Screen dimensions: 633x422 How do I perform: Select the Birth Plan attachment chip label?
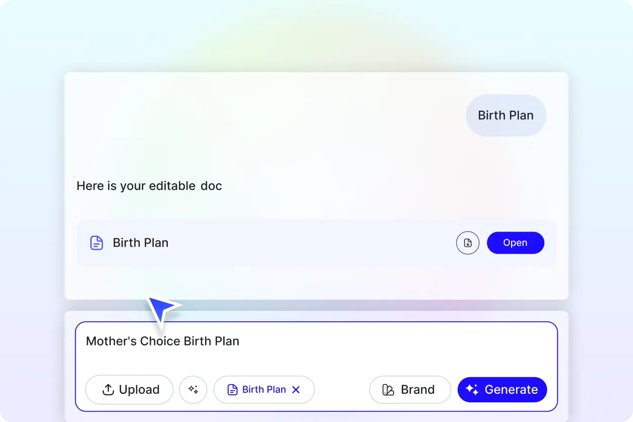coord(264,390)
